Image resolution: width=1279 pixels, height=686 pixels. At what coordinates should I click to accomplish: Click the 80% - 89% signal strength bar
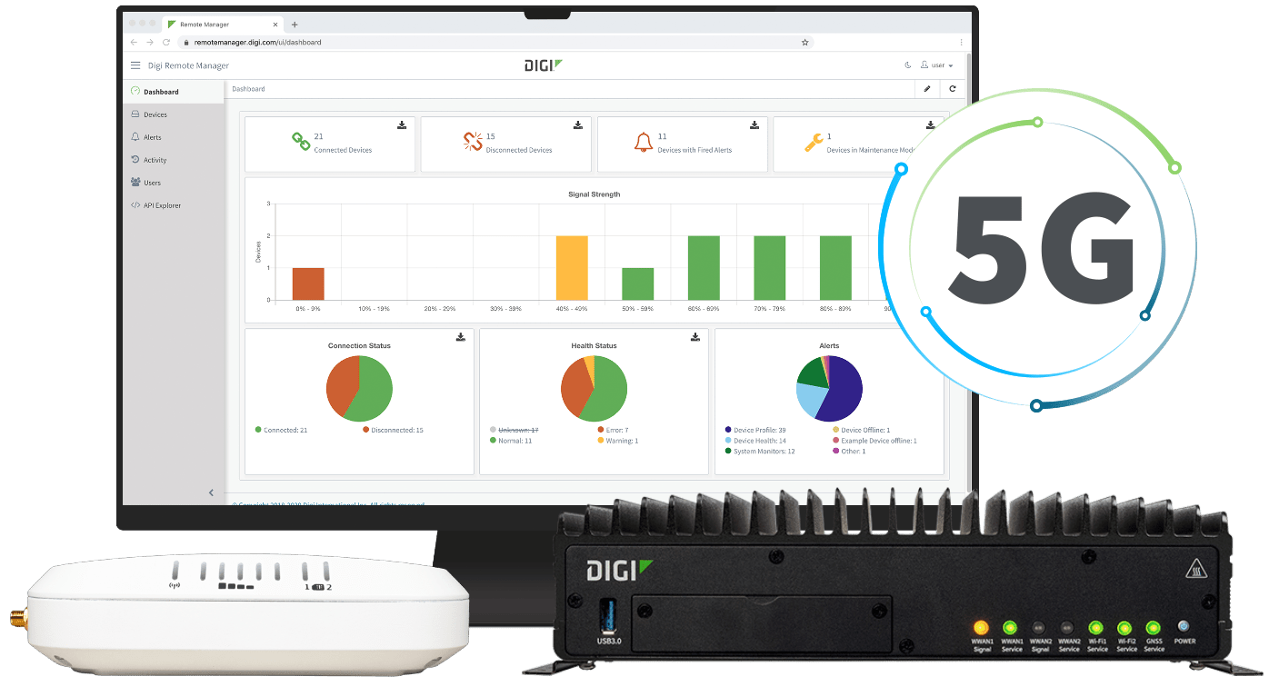(x=835, y=268)
